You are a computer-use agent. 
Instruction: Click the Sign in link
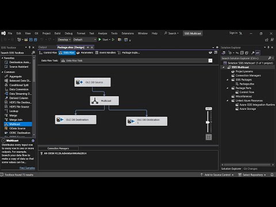[x=233, y=33]
